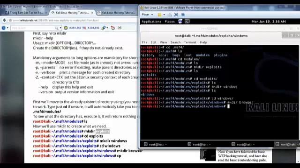The width and height of the screenshot is (300, 168).
Task: Click terminal title root@kali ~/.msf4/modules/exploits/windows
Action: (x=211, y=35)
